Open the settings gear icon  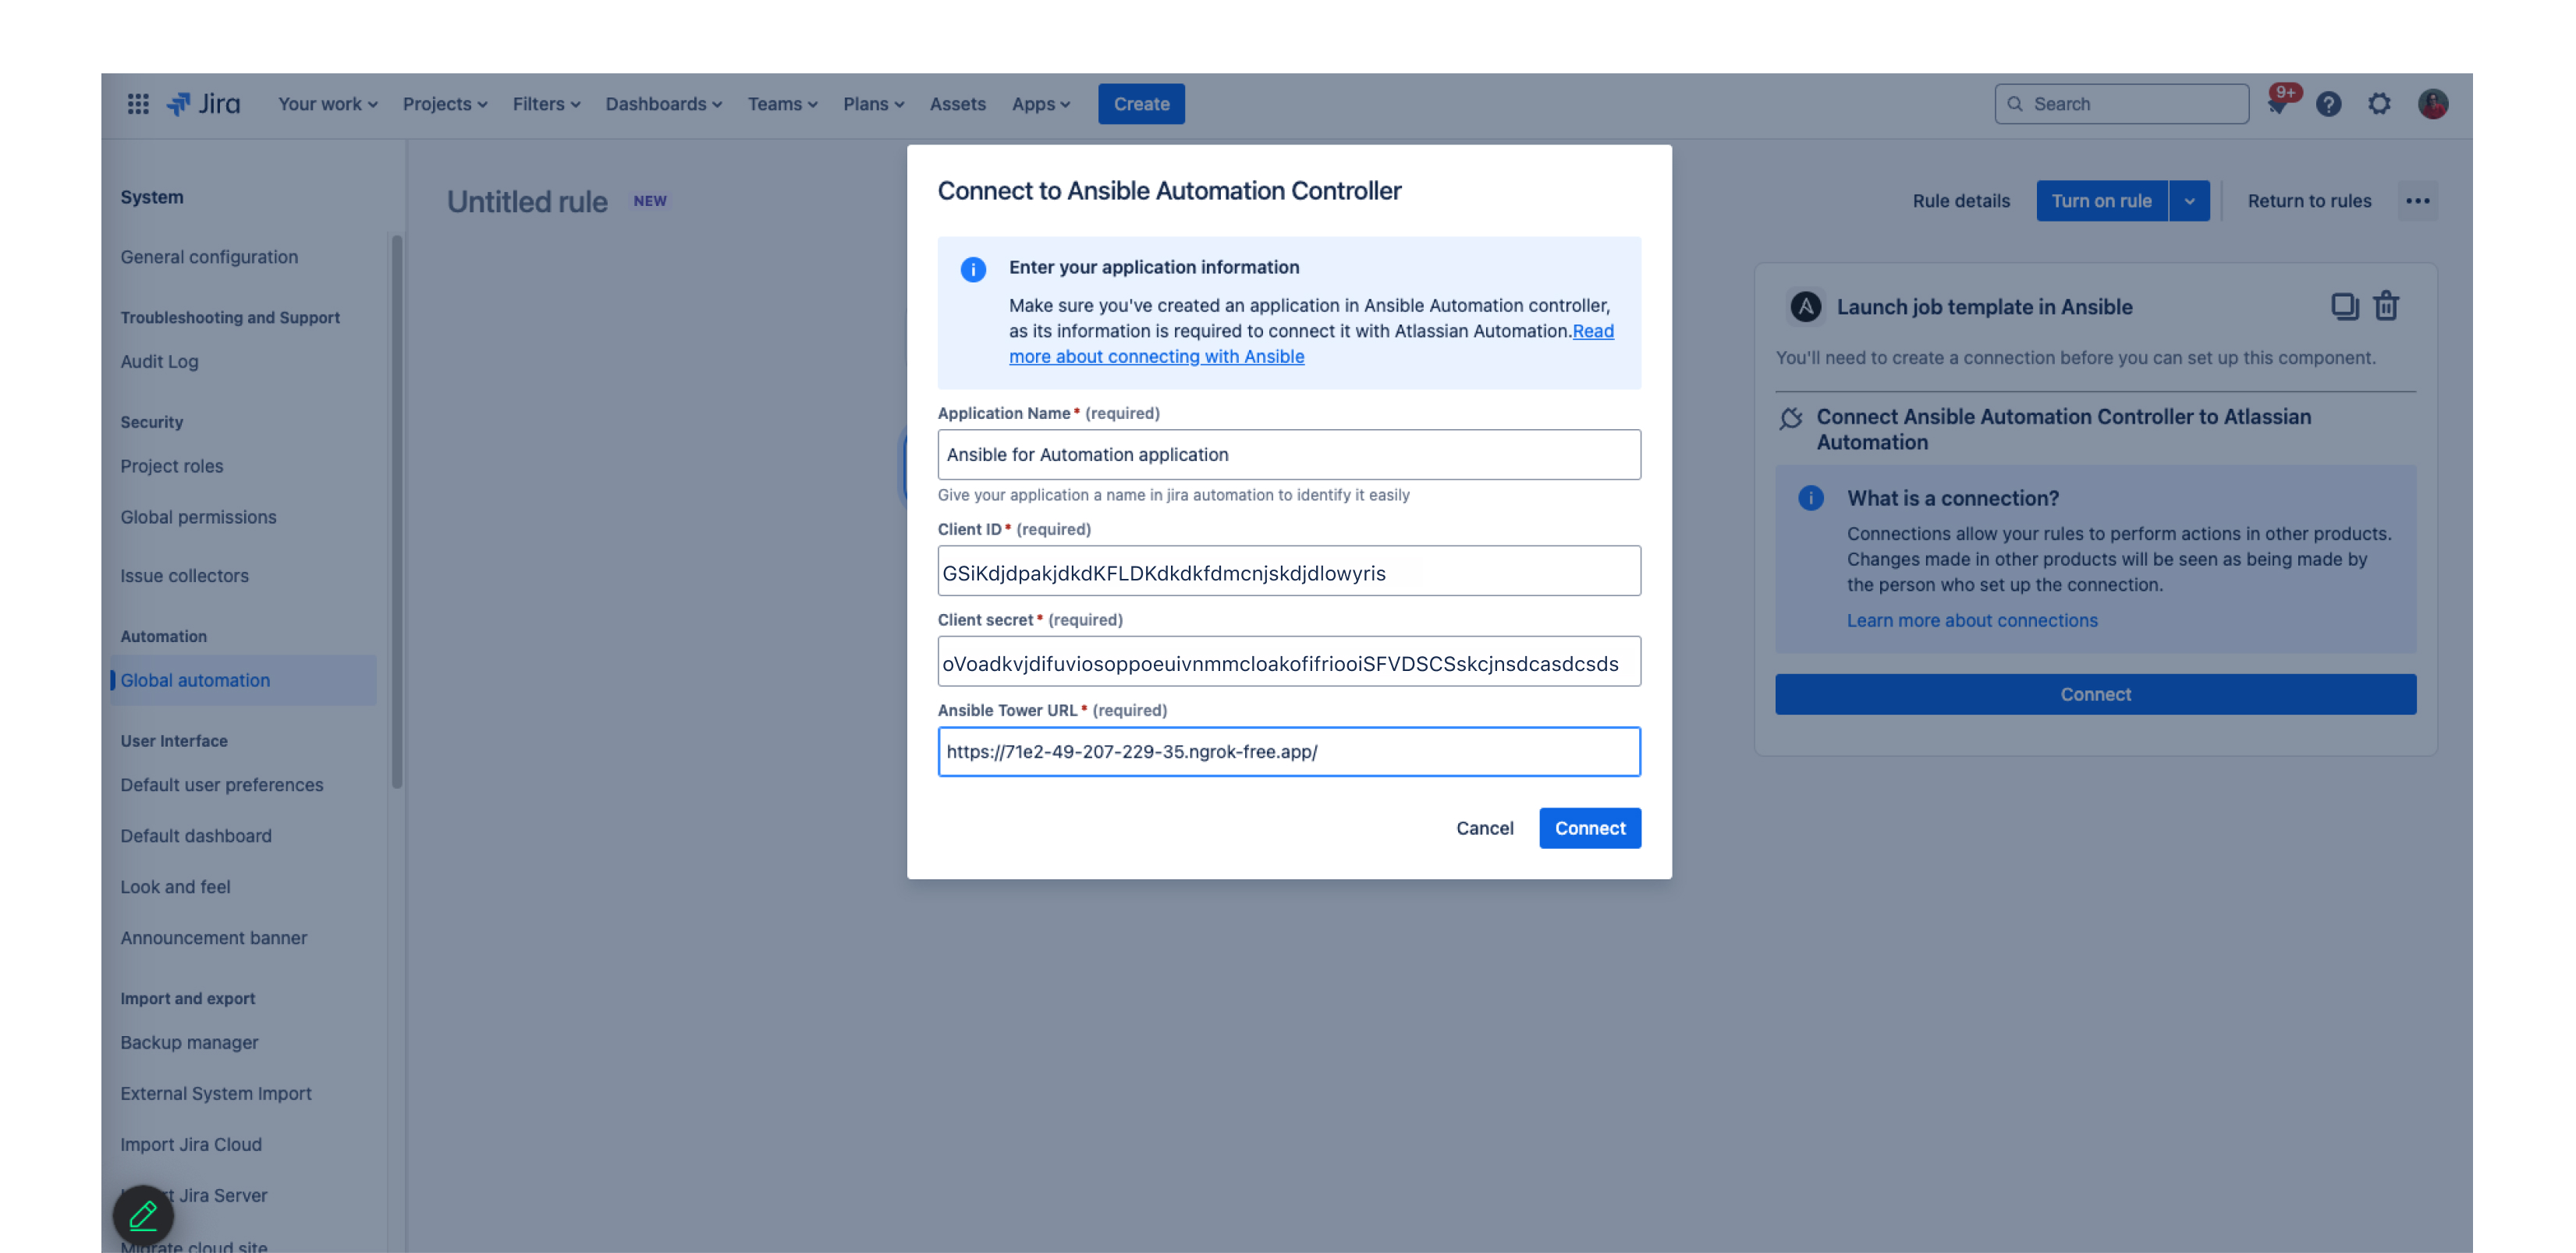pyautogui.click(x=2379, y=103)
